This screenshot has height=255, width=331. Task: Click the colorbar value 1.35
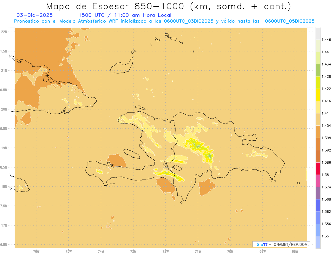click(x=325, y=236)
